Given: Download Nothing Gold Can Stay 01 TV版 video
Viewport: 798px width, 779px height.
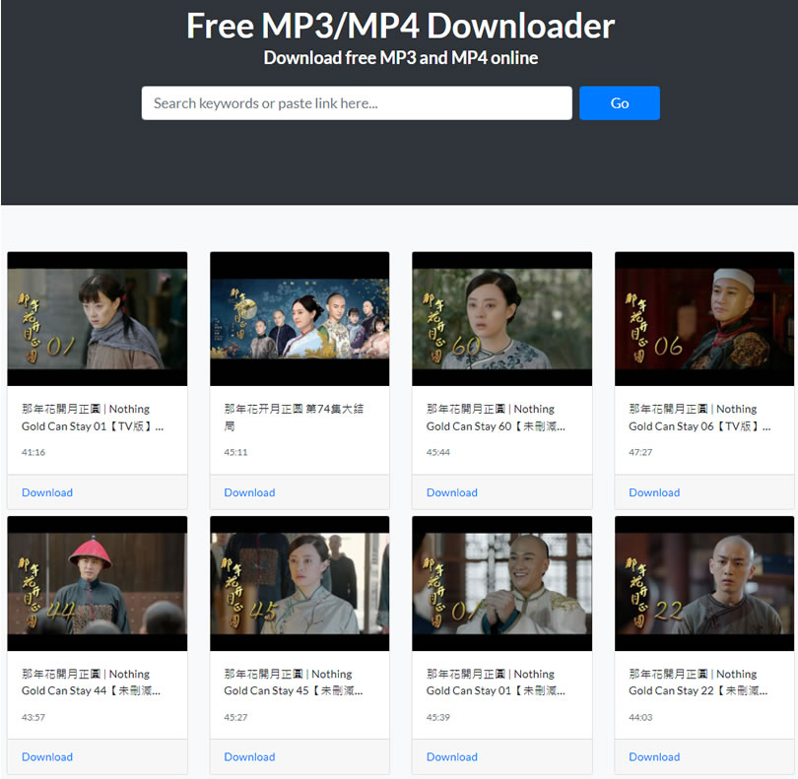Looking at the screenshot, I should point(47,492).
